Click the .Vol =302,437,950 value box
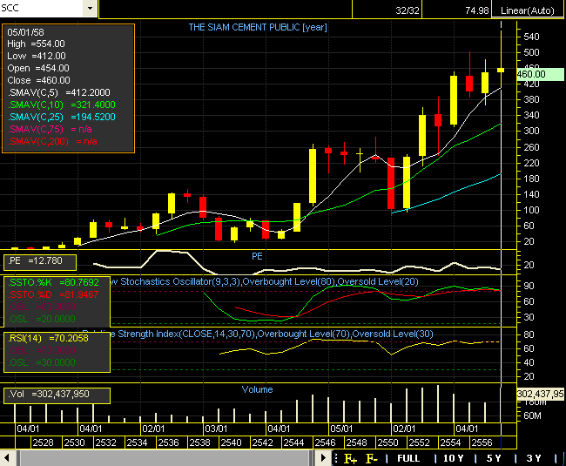This screenshot has width=566, height=466. coord(57,395)
